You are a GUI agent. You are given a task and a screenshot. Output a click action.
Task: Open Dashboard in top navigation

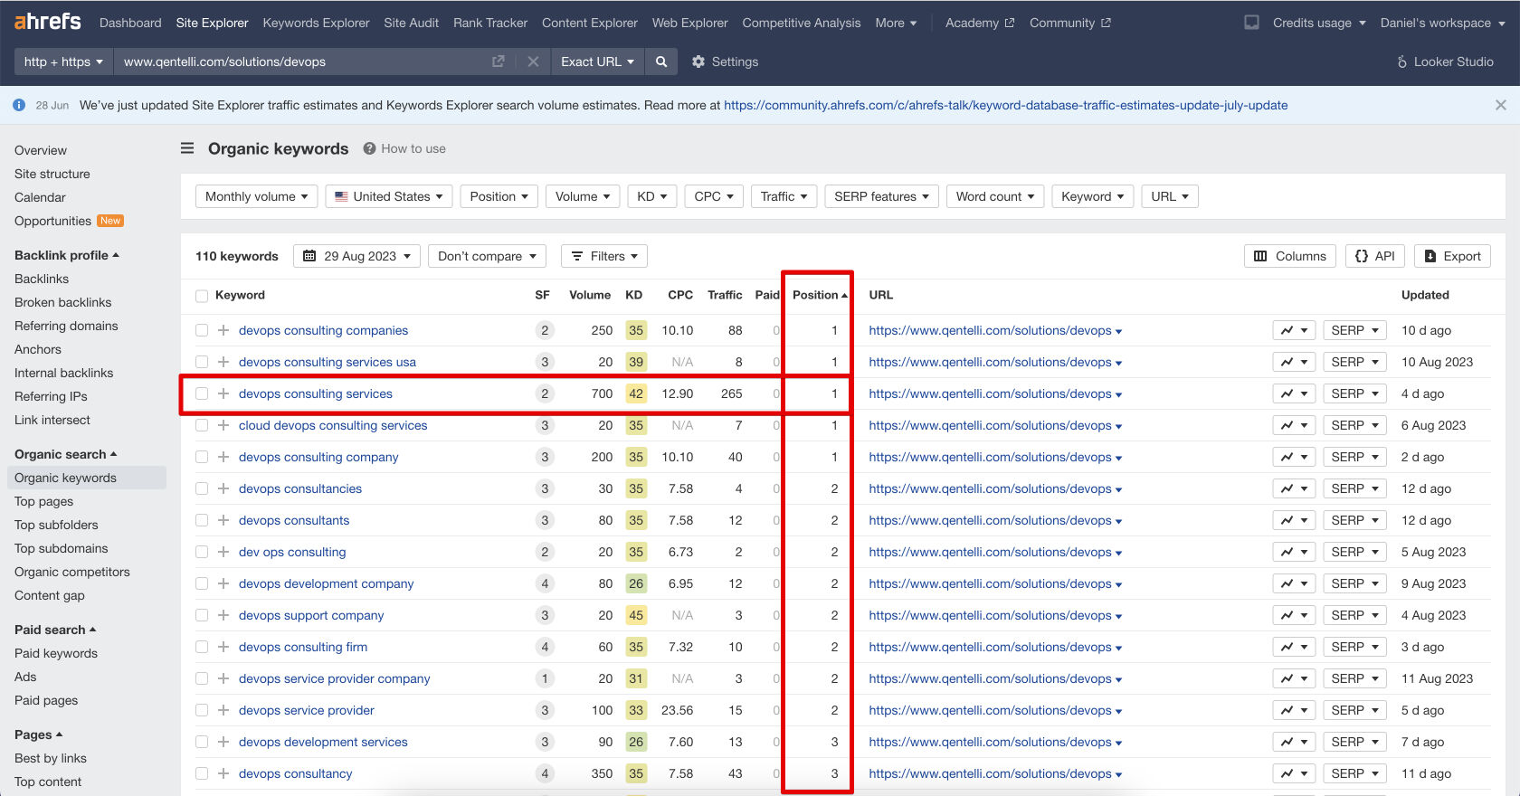pos(130,23)
